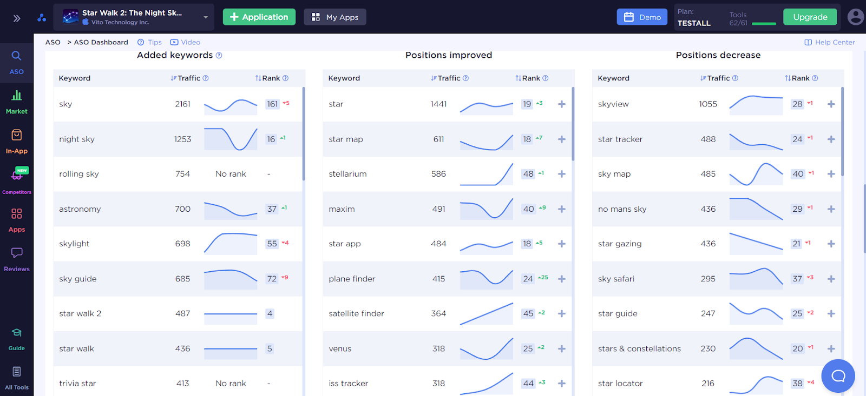The width and height of the screenshot is (866, 396).
Task: Add 'star map' keyword with plus icon
Action: (562, 139)
